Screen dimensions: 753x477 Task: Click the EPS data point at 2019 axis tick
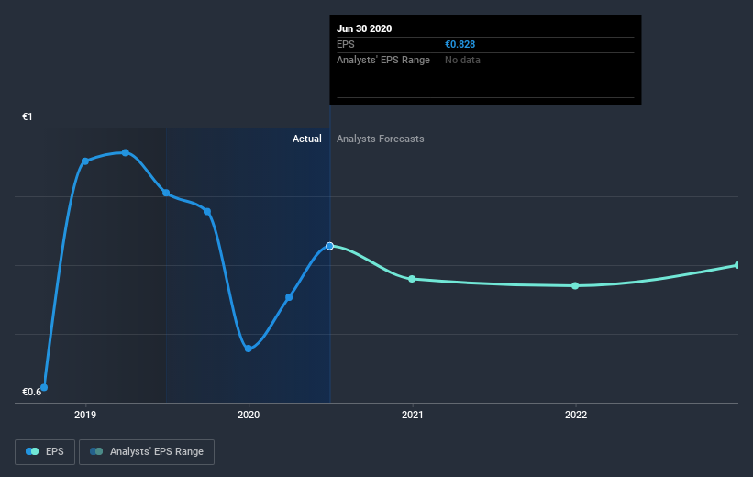tap(85, 161)
